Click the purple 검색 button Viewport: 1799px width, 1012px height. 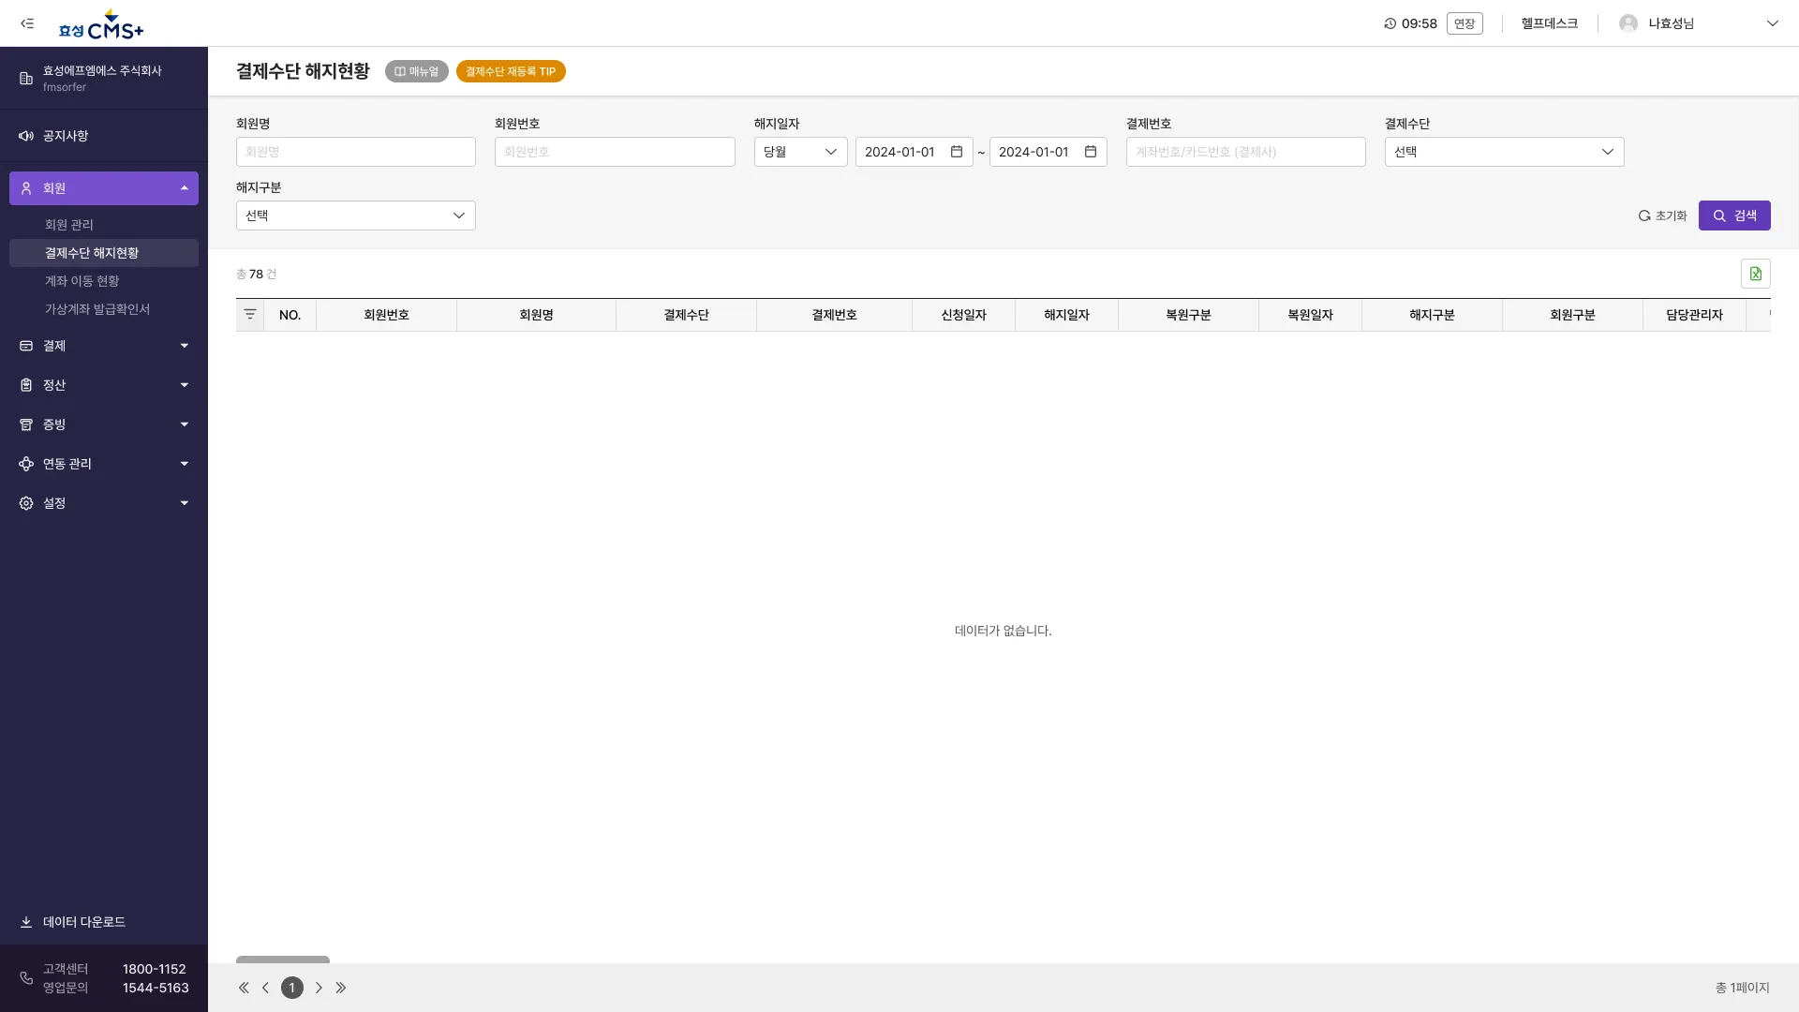pos(1733,216)
